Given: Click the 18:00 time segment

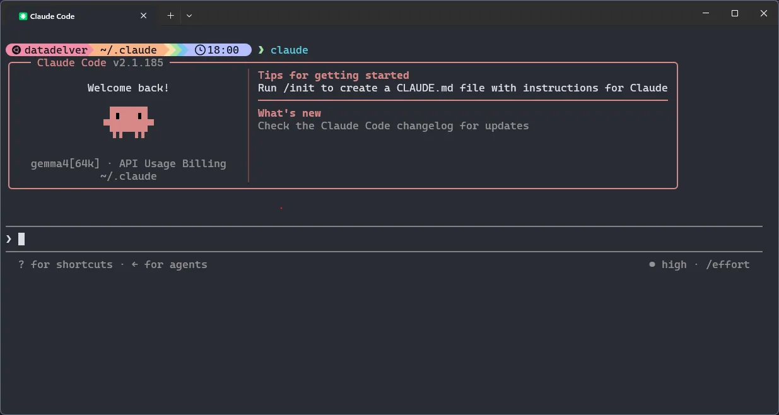Looking at the screenshot, I should pos(223,50).
